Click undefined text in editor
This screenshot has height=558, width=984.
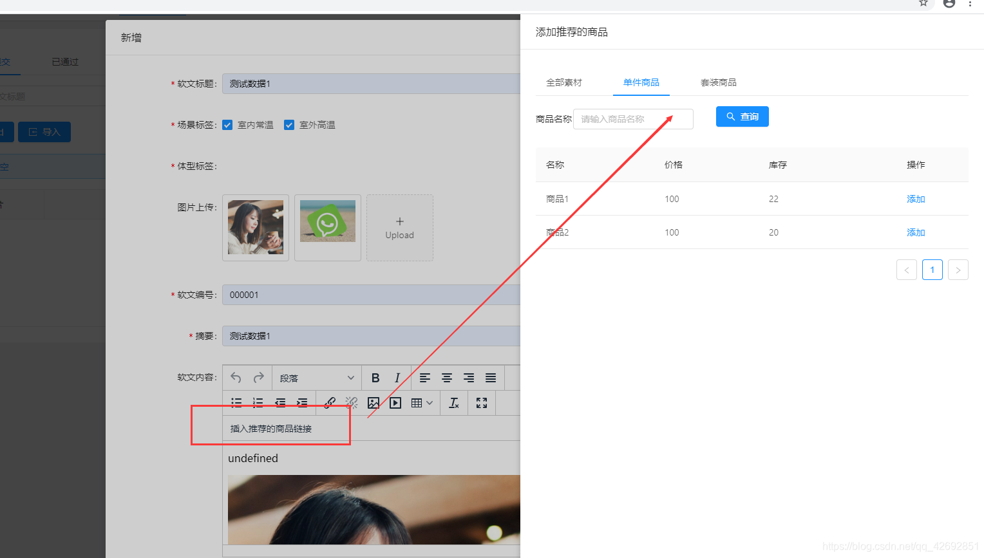point(253,458)
